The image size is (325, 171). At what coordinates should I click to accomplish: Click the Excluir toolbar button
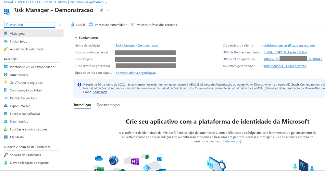click(x=78, y=25)
